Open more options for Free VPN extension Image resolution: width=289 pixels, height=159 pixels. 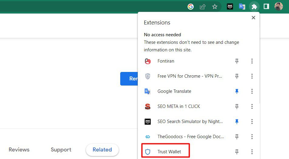252,76
